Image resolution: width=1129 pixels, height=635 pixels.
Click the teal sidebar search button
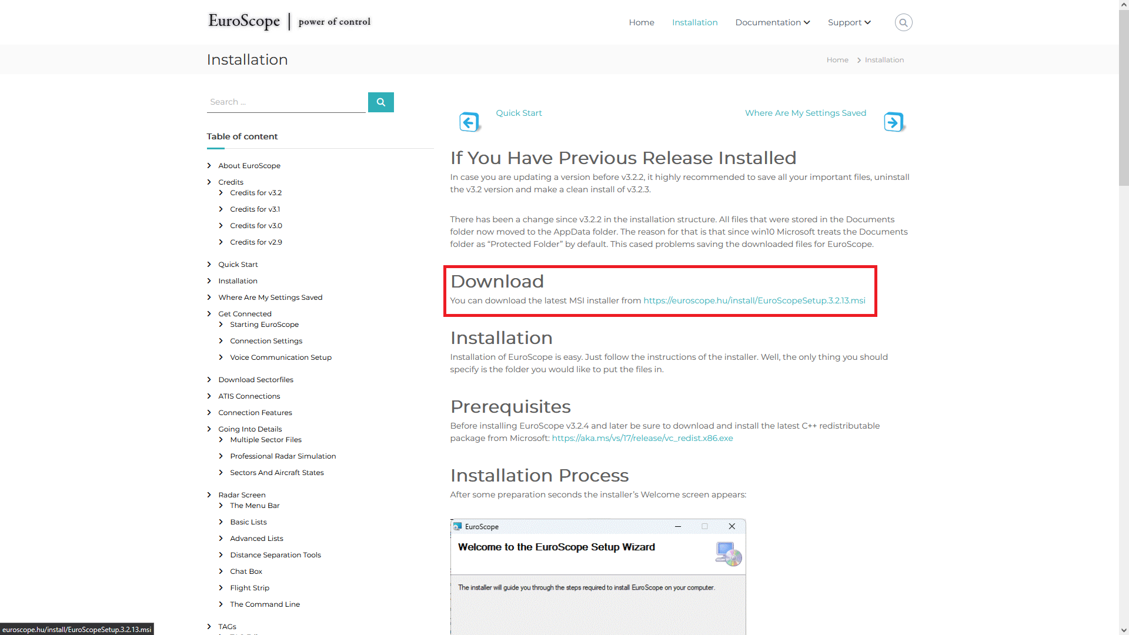381,102
